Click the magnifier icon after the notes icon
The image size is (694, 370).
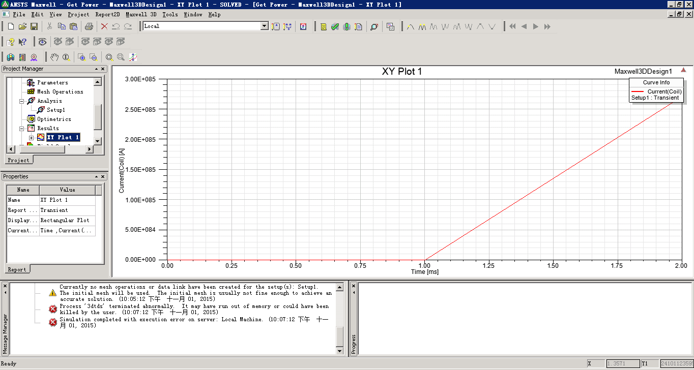click(374, 26)
